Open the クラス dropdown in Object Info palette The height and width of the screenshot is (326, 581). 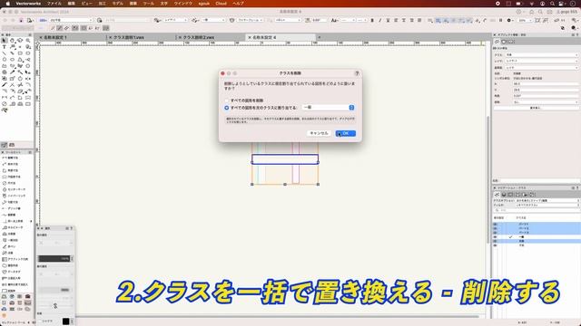pos(541,54)
